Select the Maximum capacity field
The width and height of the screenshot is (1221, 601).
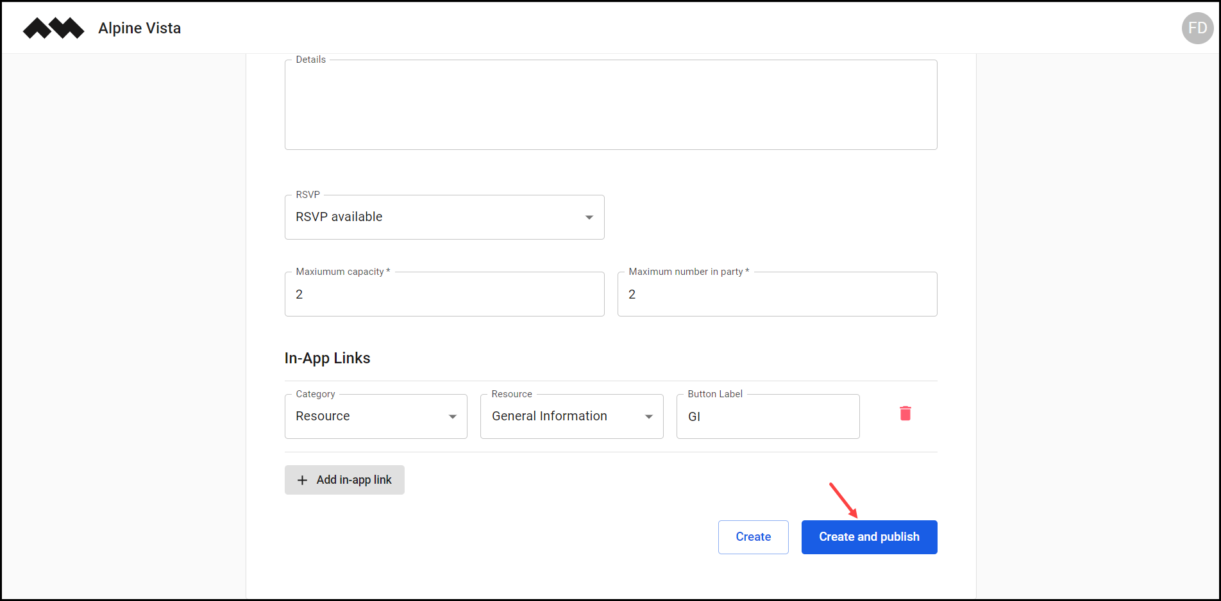444,294
